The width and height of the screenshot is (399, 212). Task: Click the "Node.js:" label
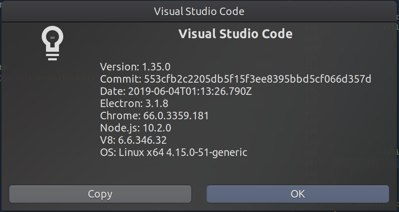click(120, 128)
